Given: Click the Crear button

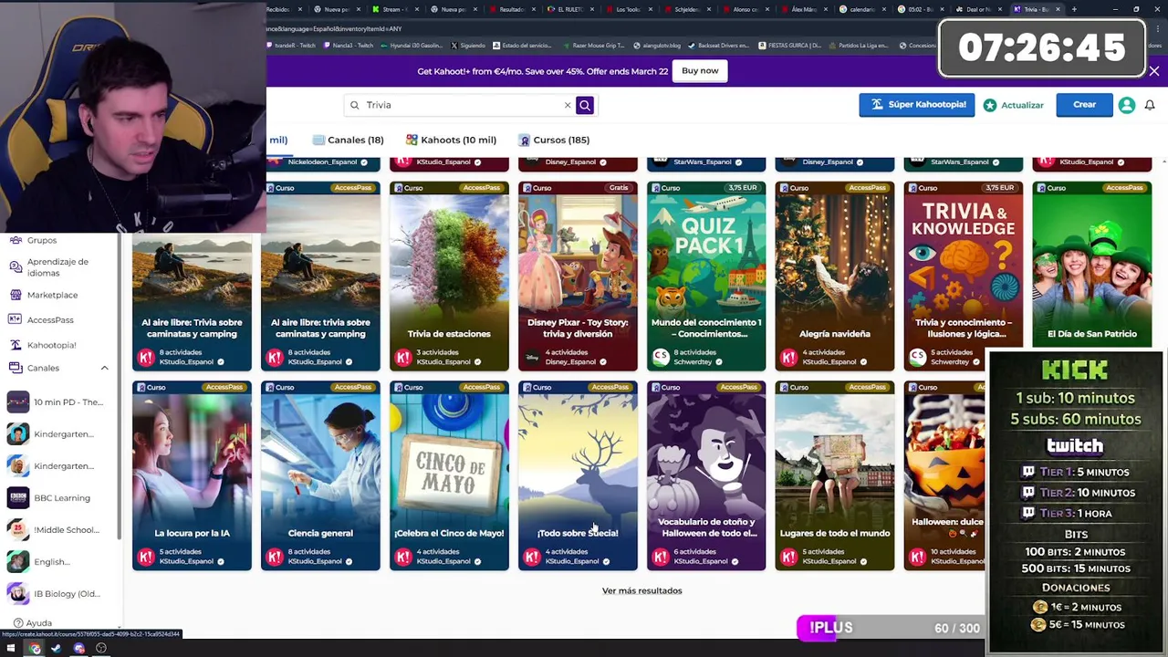Looking at the screenshot, I should [x=1084, y=105].
